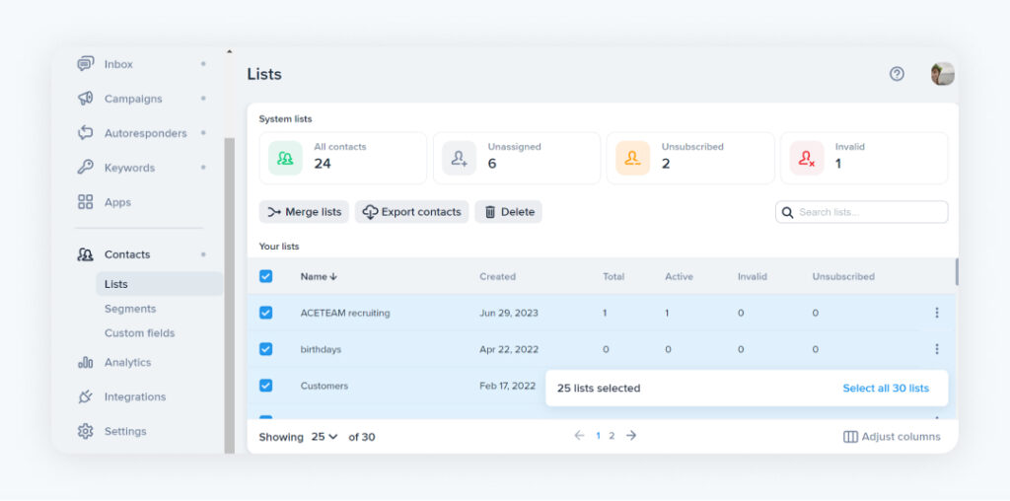Screen dimensions: 1010x501
Task: Click the Merge lists button
Action: tap(304, 212)
